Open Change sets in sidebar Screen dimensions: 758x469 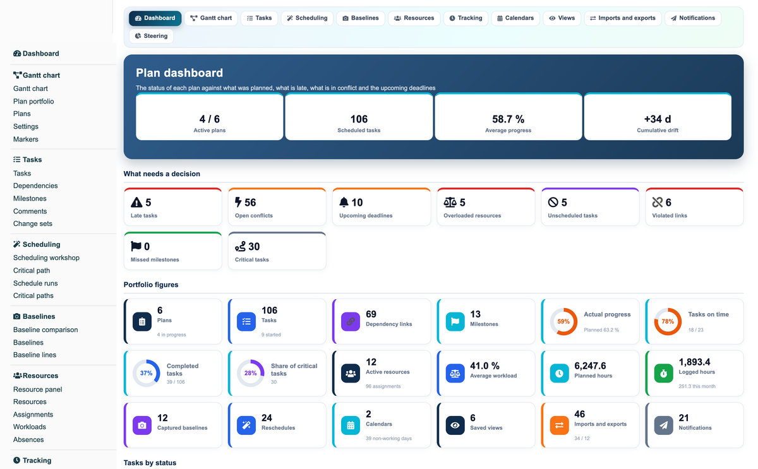point(33,223)
